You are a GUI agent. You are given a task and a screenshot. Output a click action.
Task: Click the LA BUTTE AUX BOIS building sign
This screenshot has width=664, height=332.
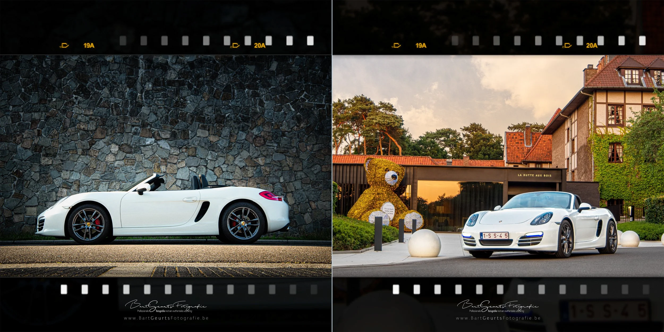click(534, 175)
